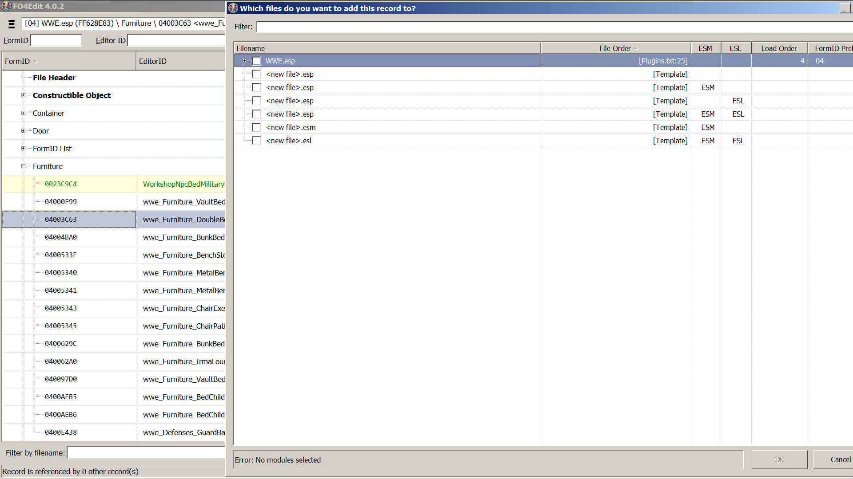Click the hamburger menu icon

(x=12, y=24)
